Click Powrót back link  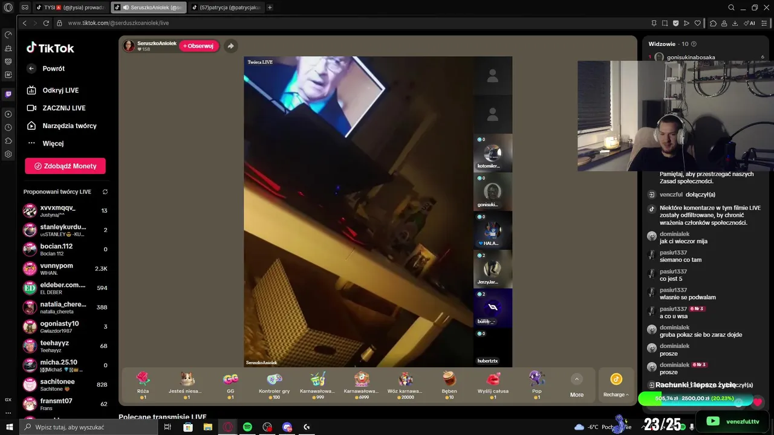coord(46,69)
